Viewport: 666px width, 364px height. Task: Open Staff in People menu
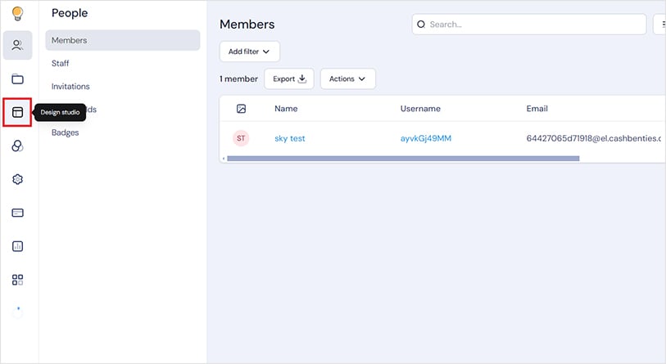[x=60, y=63]
